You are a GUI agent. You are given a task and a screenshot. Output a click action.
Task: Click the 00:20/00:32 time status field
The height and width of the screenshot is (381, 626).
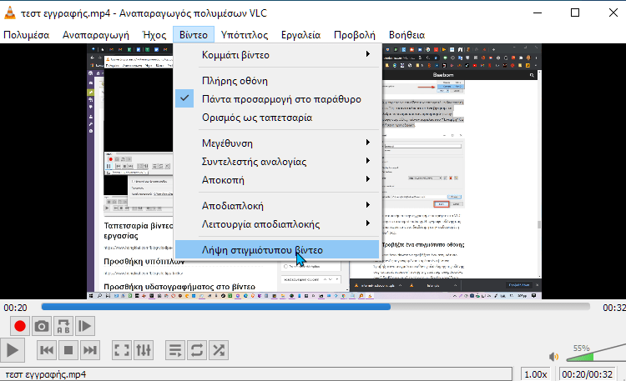click(x=587, y=374)
